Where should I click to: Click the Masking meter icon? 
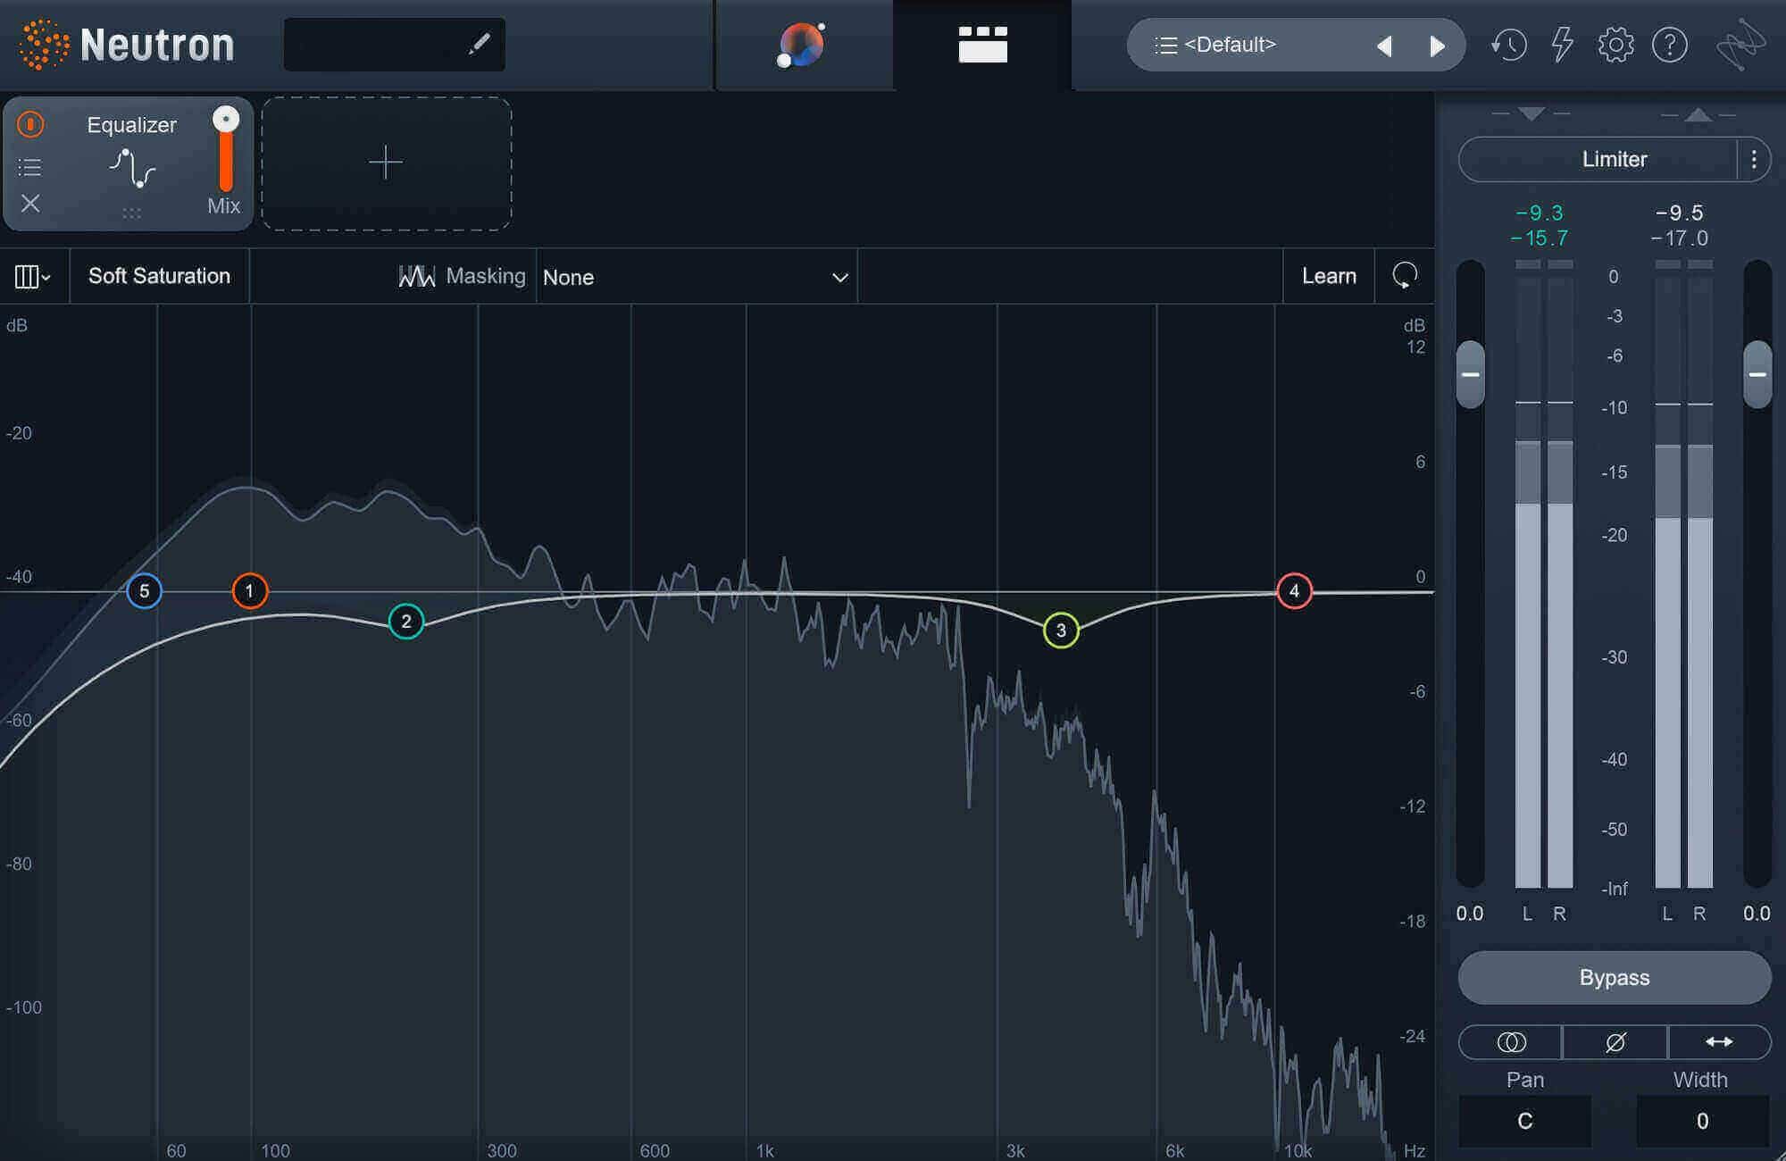click(416, 277)
